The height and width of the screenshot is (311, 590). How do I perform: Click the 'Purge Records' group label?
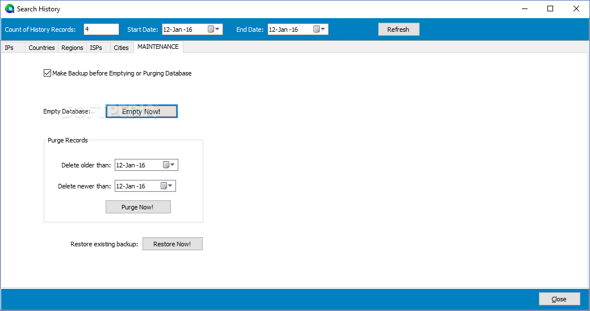[68, 140]
